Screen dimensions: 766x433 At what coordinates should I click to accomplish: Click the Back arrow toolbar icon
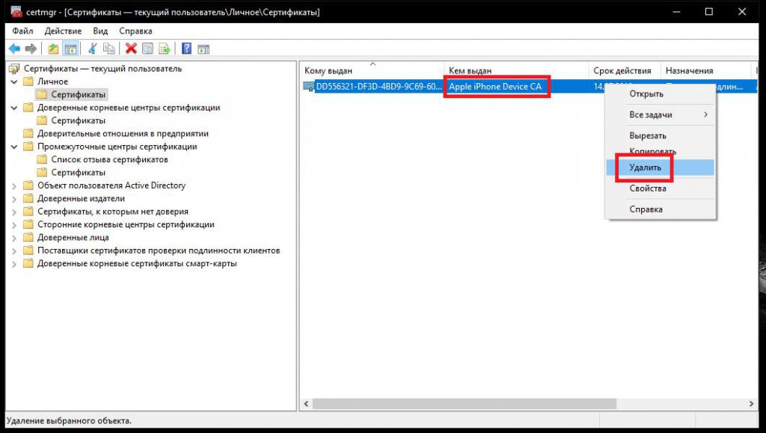point(13,49)
